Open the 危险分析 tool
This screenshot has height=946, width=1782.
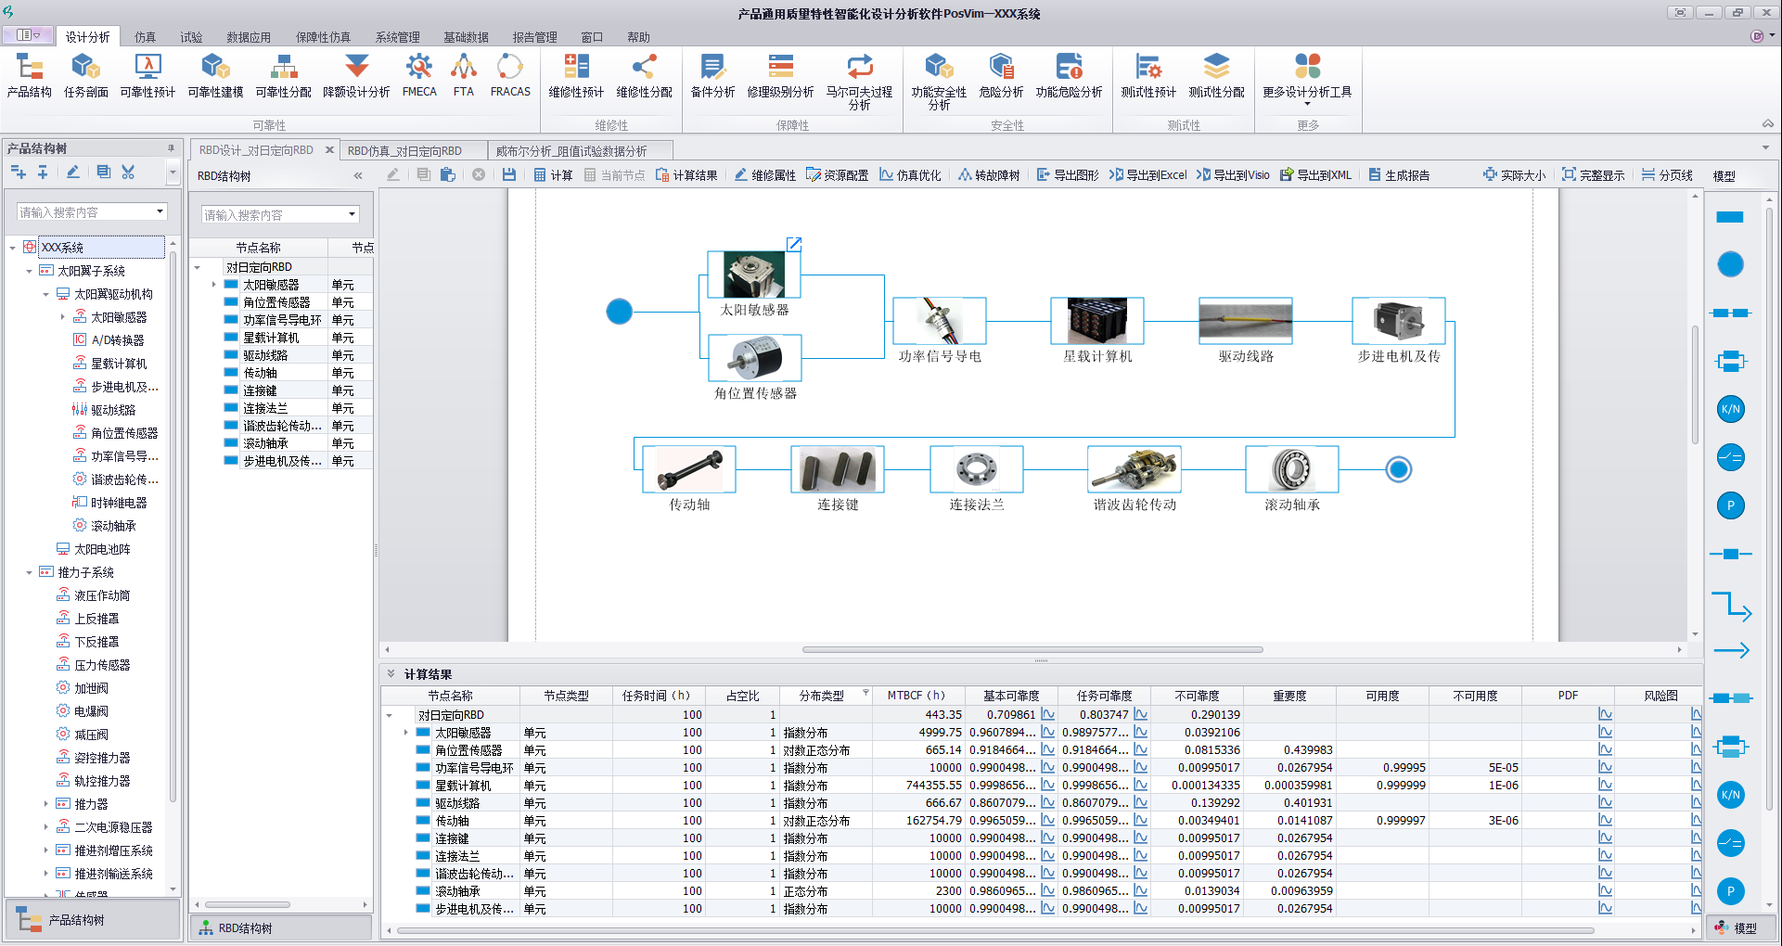[1001, 75]
